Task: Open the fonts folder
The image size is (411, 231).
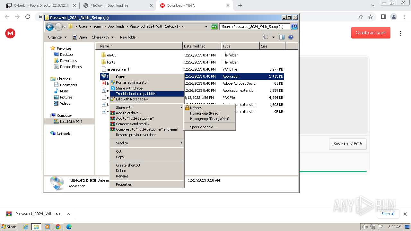Action: (111, 62)
